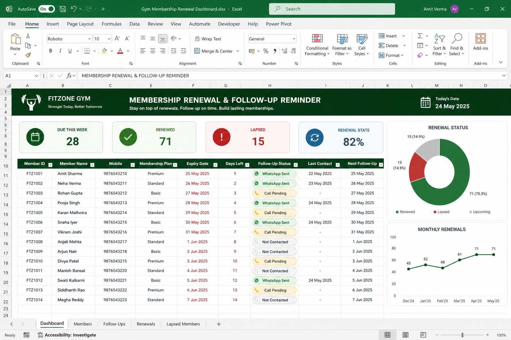Click the Fill Color bucket icon
511x340 pixels.
click(104, 51)
